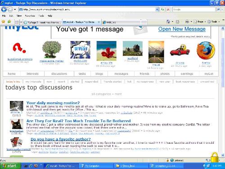Switch to the MyPage meet new friends tab
225x169 pixels.
(42, 23)
